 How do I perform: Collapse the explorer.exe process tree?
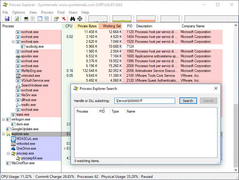coord(3,134)
